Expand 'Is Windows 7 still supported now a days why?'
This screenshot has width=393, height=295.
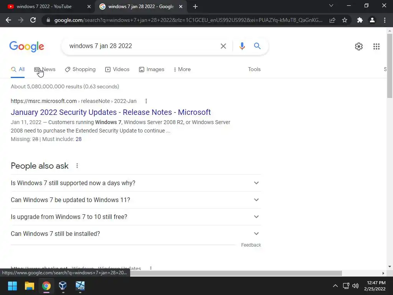pyautogui.click(x=136, y=183)
